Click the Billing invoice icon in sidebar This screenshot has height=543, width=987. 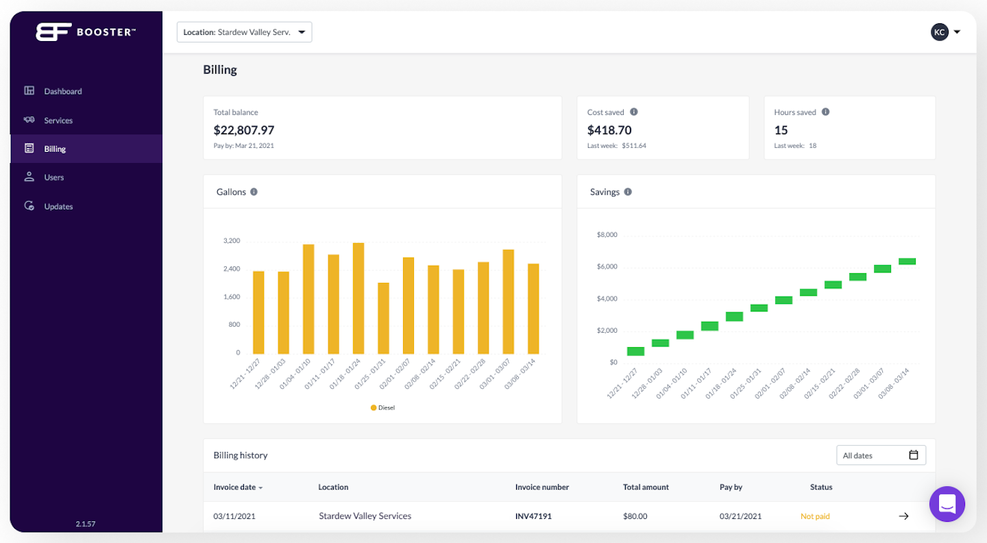tap(29, 148)
